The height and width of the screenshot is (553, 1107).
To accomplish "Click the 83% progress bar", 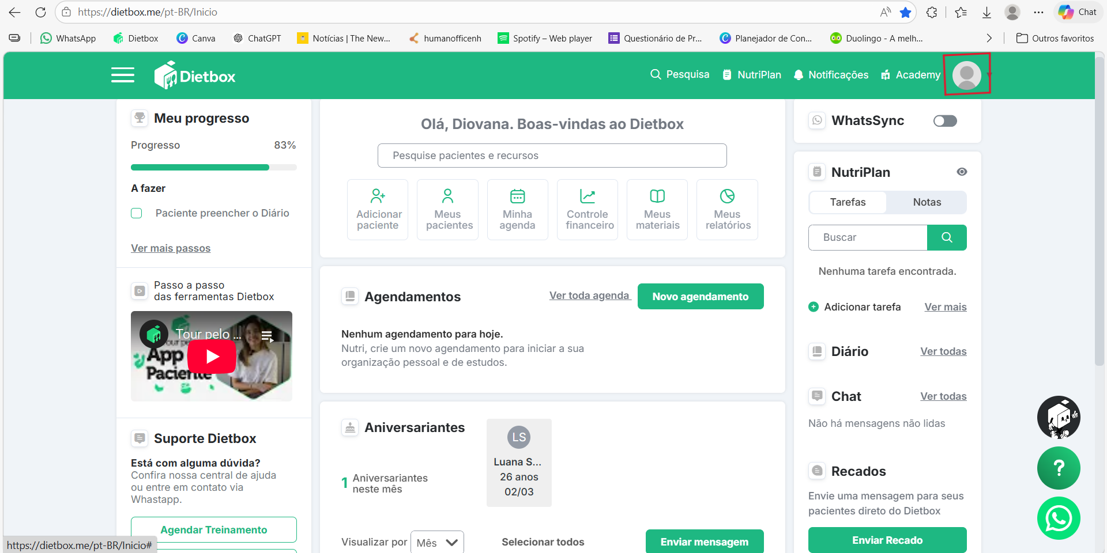I will (214, 168).
